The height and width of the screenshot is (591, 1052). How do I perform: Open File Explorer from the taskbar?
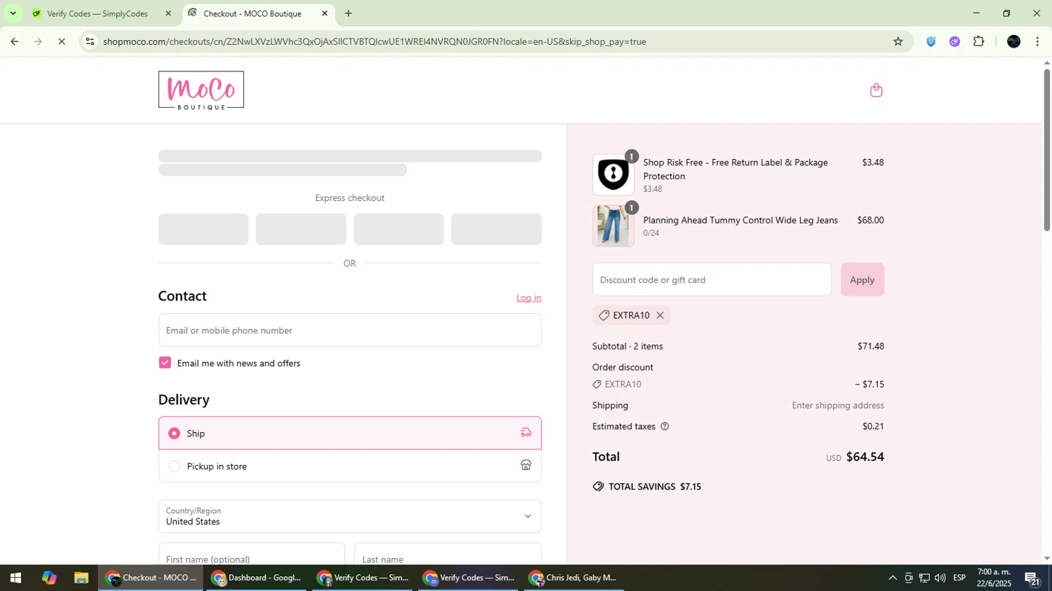(81, 578)
